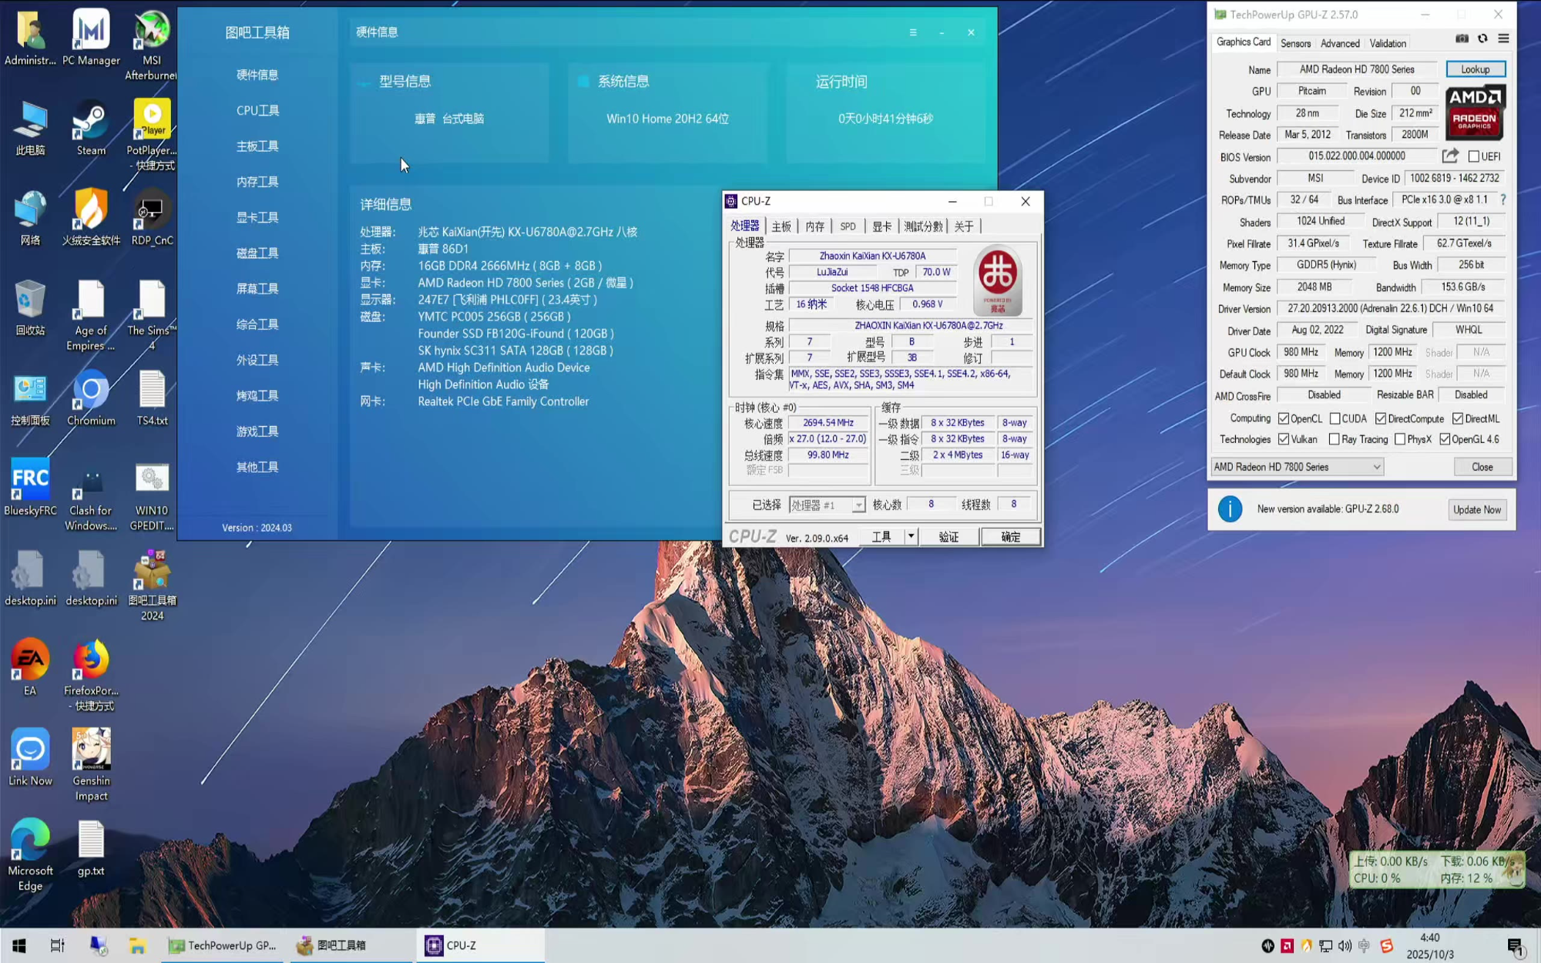Open GPU-Z hamburger menu icon
This screenshot has height=963, width=1541.
(1503, 39)
